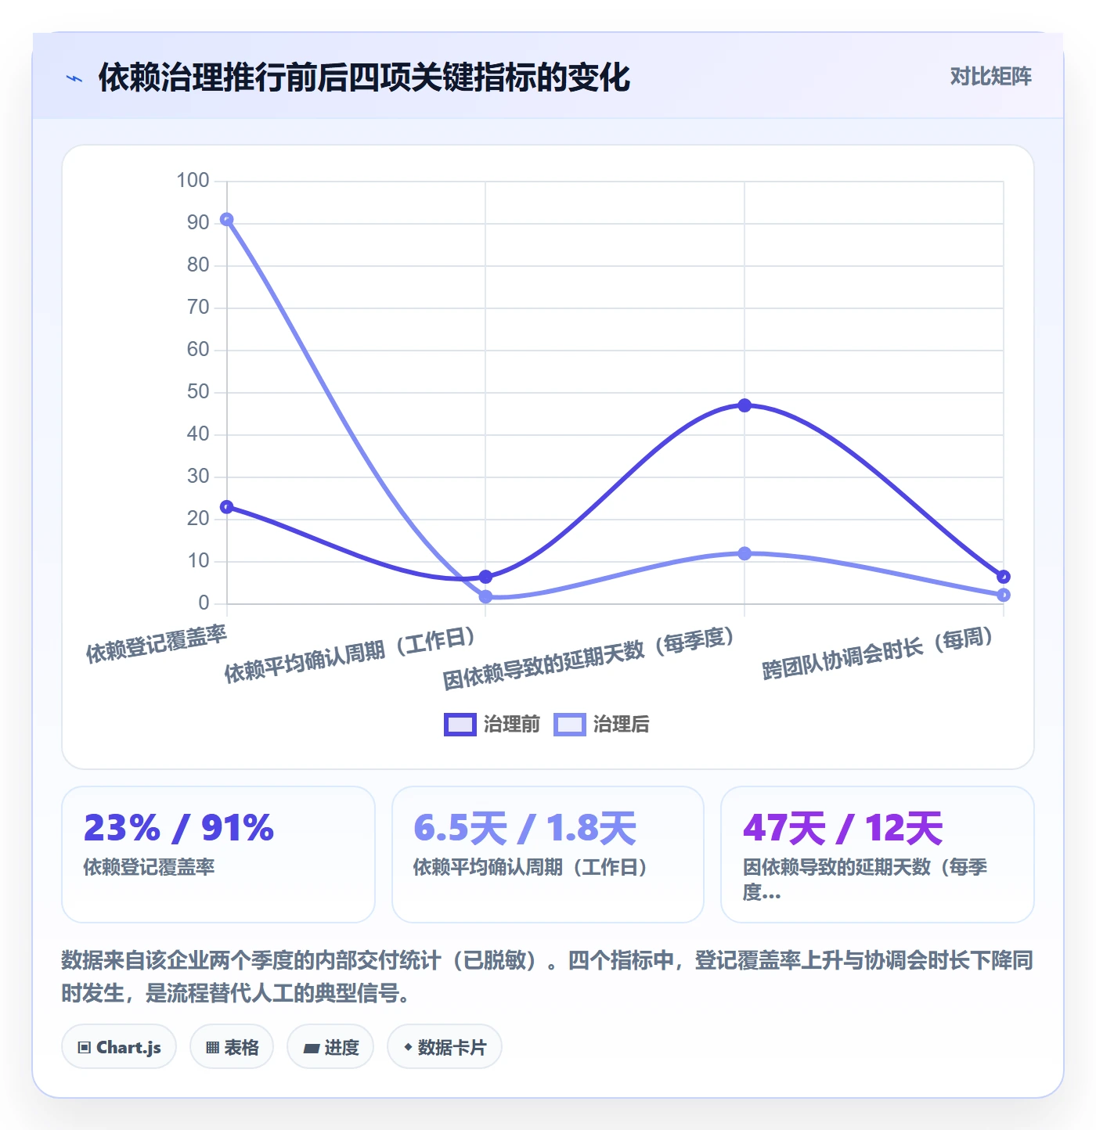Toggle the 治理前 legend item

492,725
